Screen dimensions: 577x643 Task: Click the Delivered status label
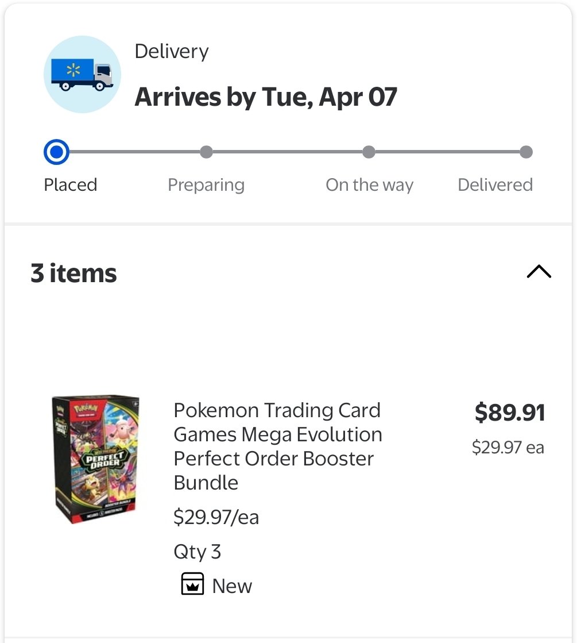pyautogui.click(x=495, y=185)
